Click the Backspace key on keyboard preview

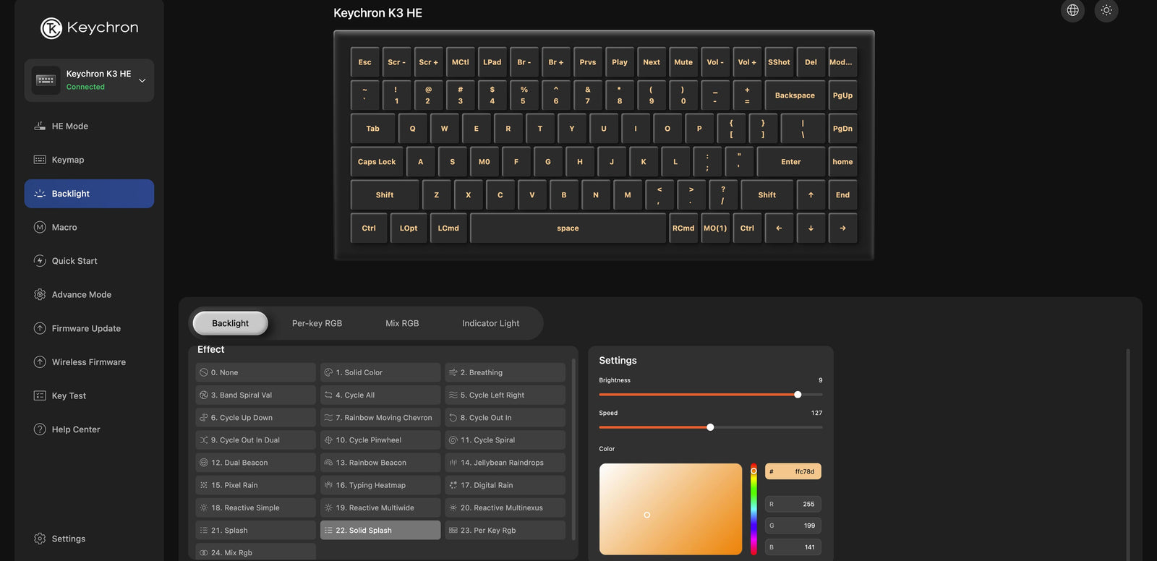(795, 95)
